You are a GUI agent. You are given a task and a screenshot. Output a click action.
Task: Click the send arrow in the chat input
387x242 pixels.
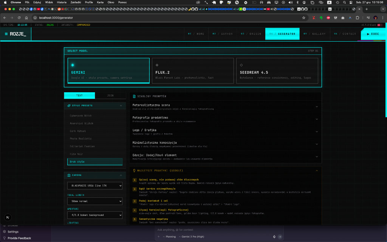280,237
